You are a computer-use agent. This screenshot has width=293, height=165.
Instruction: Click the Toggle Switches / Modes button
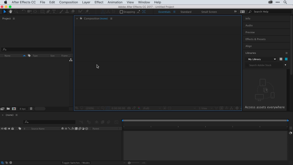pos(76,163)
